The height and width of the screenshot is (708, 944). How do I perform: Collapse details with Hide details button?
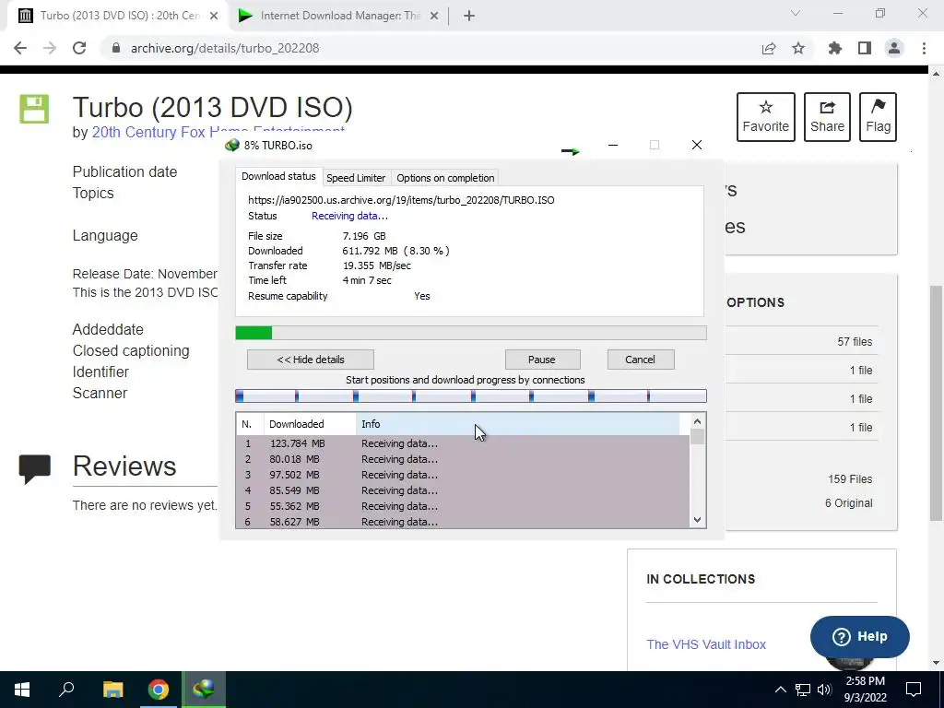(x=310, y=360)
